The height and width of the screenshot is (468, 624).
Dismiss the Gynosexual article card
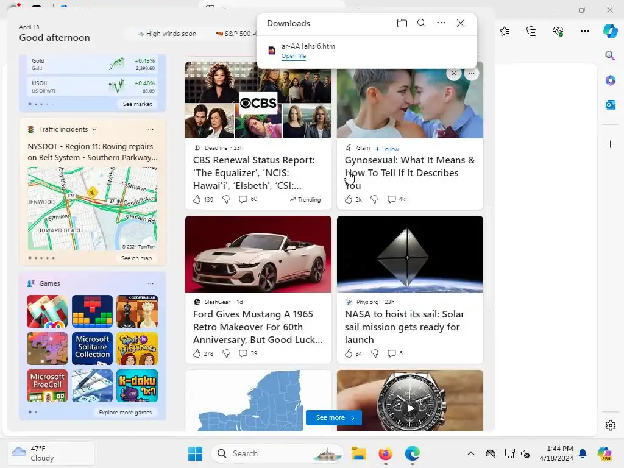[453, 73]
